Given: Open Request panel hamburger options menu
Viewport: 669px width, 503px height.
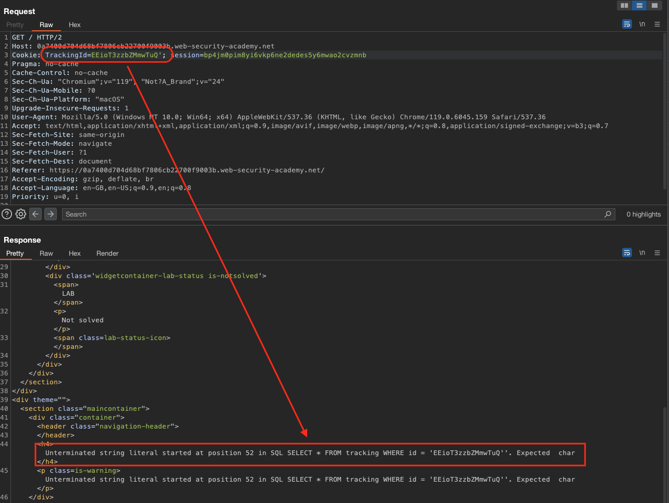Looking at the screenshot, I should pos(657,24).
